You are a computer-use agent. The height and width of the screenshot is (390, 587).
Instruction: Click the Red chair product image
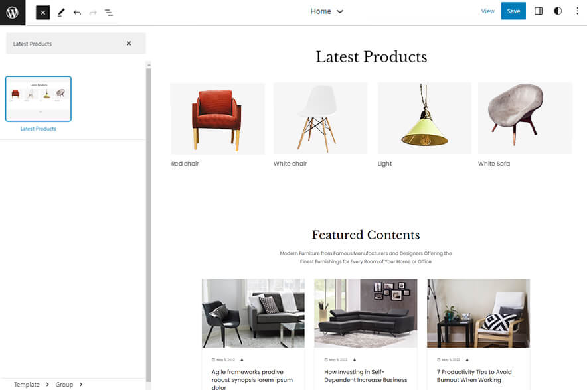pos(217,118)
